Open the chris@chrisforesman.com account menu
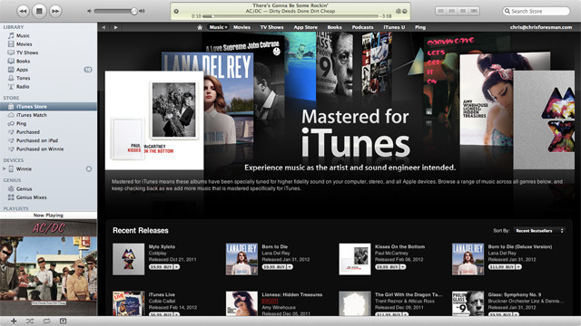The height and width of the screenshot is (326, 581). point(541,27)
